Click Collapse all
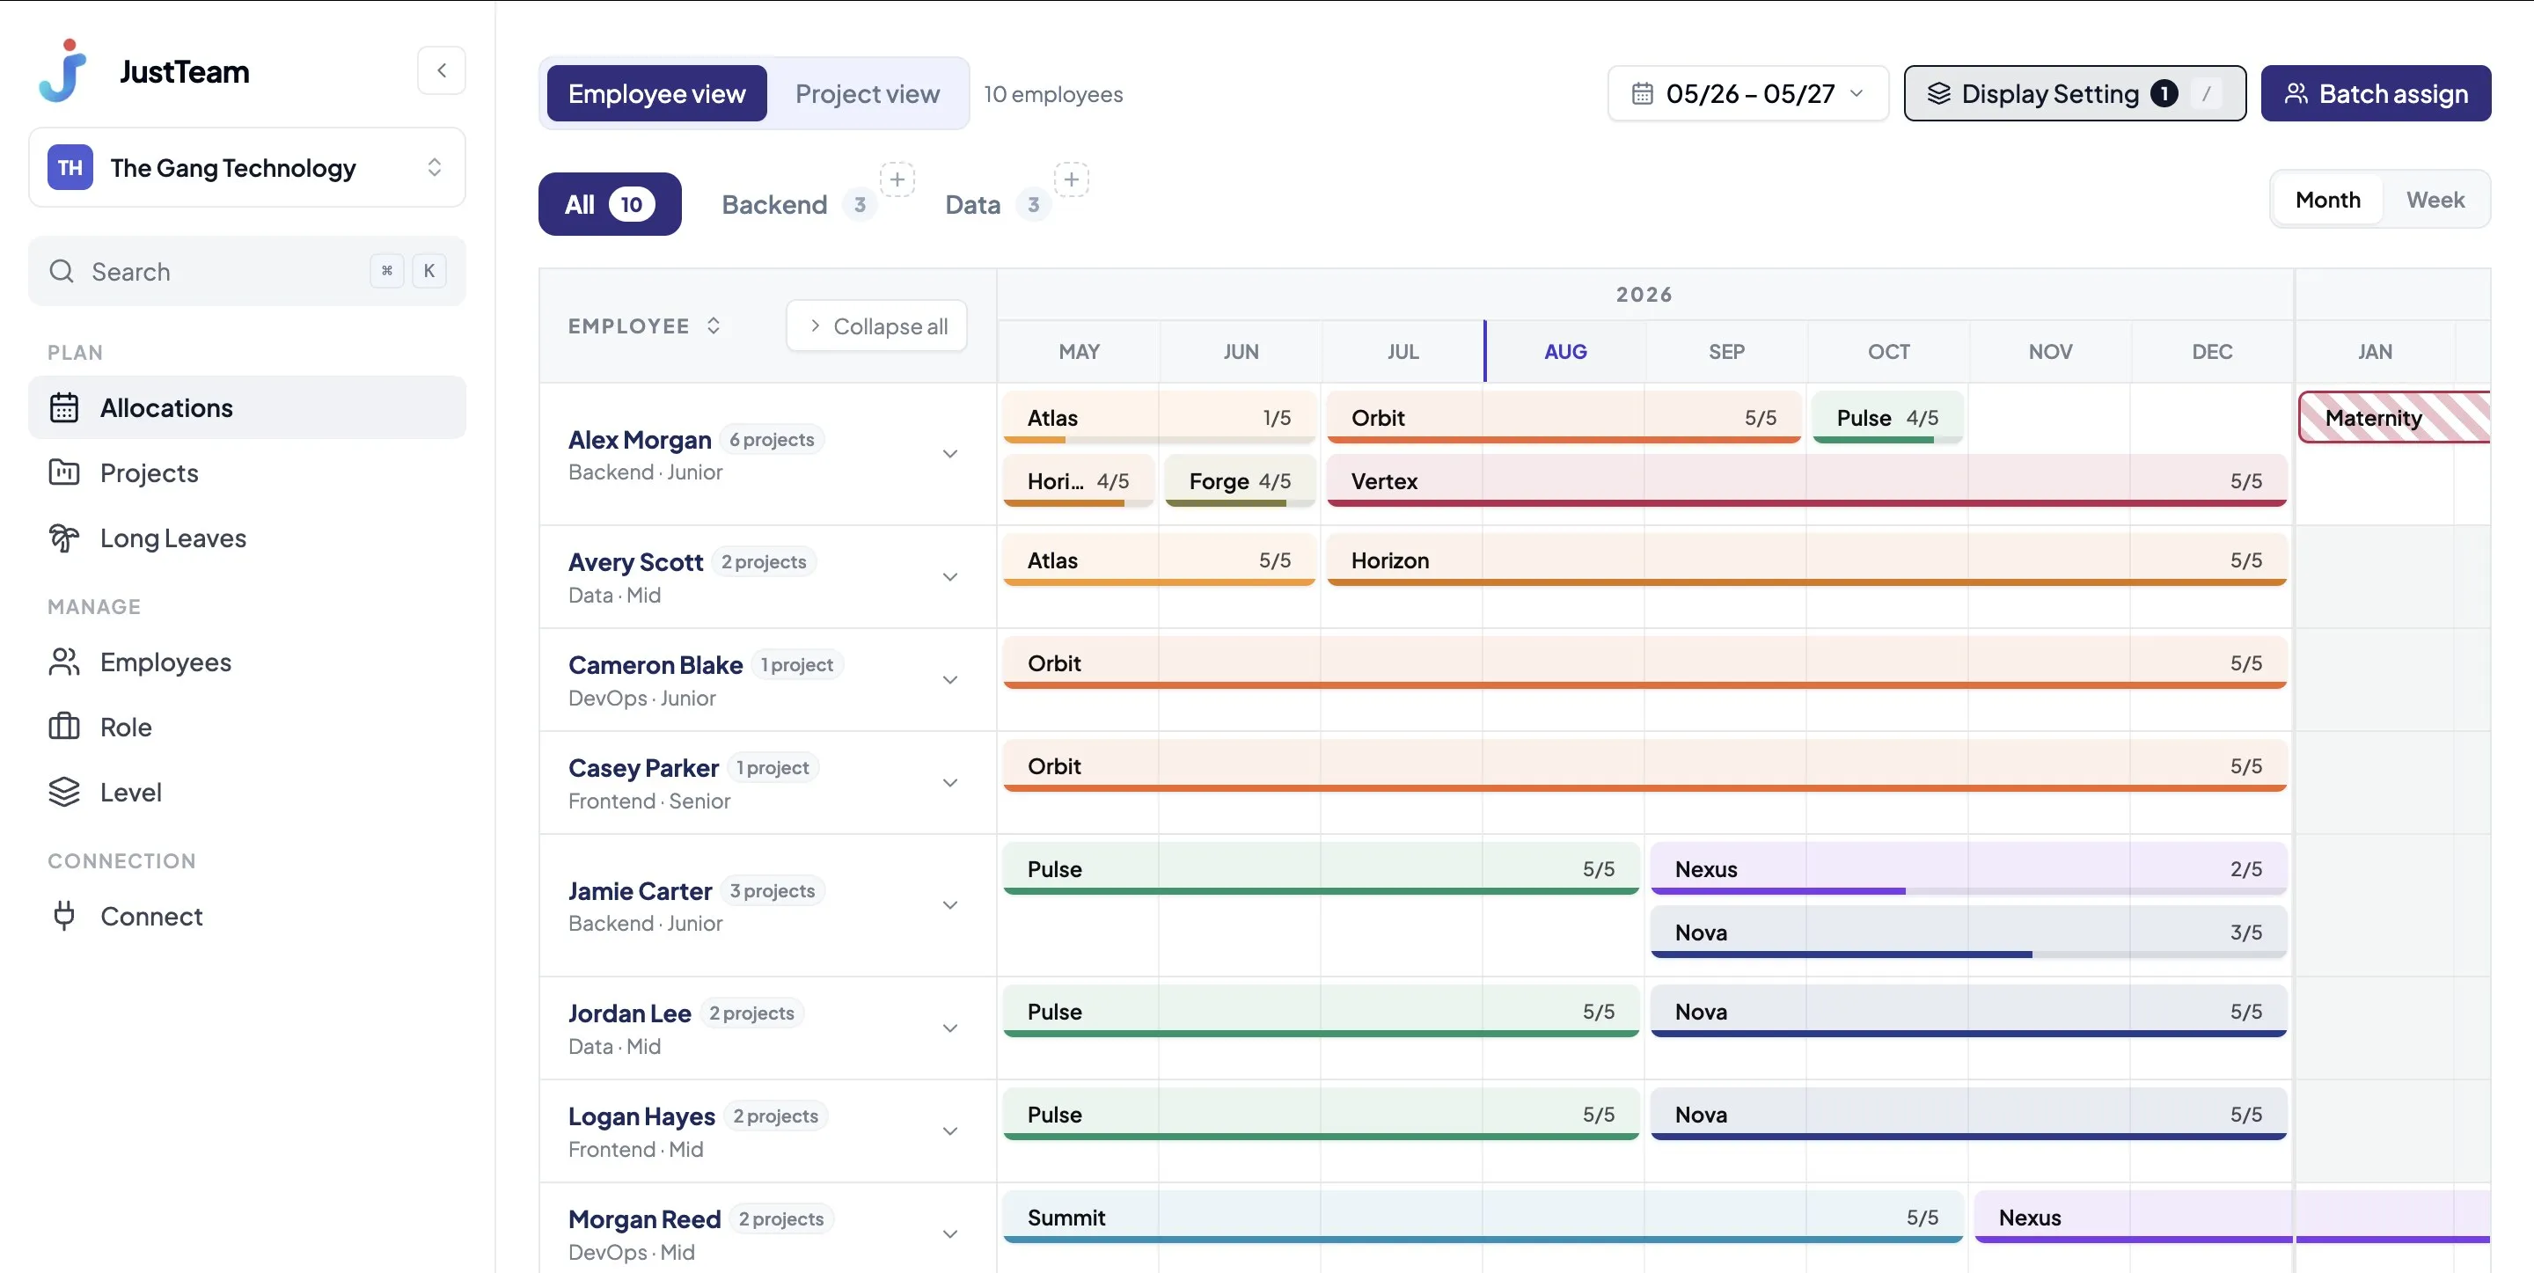Screen dimensions: 2534x1273 click(876, 326)
